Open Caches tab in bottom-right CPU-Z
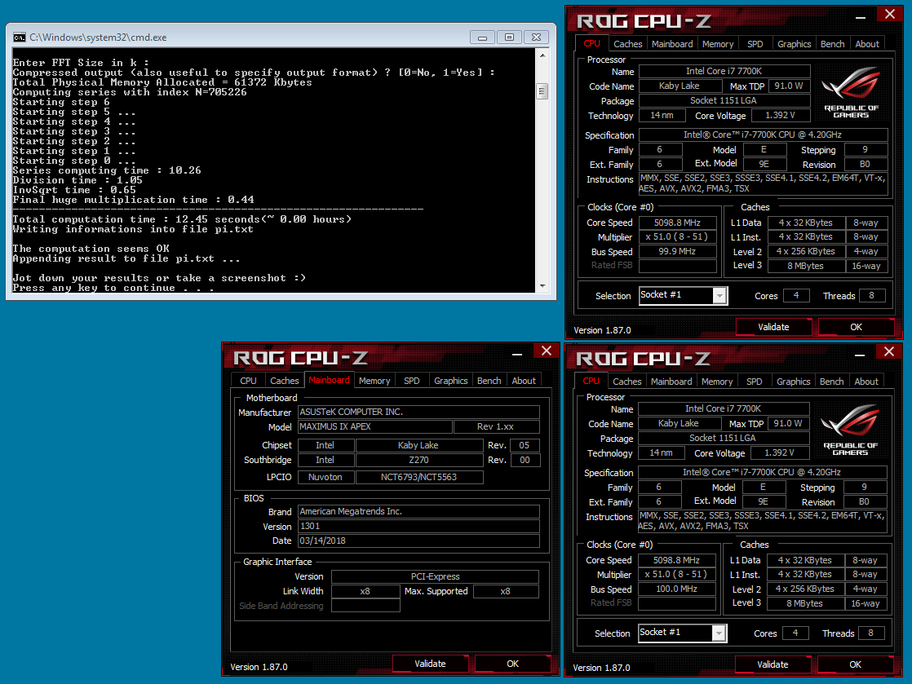The width and height of the screenshot is (912, 684). (627, 382)
